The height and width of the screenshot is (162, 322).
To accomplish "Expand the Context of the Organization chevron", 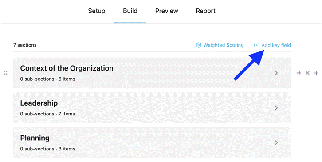I will 276,73.
